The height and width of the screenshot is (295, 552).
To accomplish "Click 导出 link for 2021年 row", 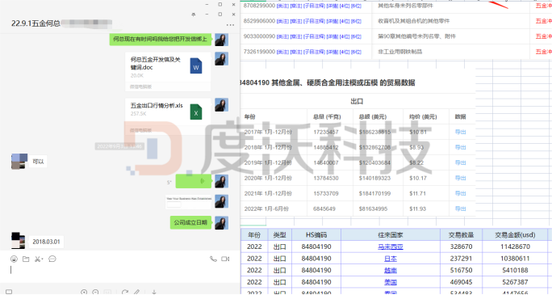I will [x=461, y=193].
